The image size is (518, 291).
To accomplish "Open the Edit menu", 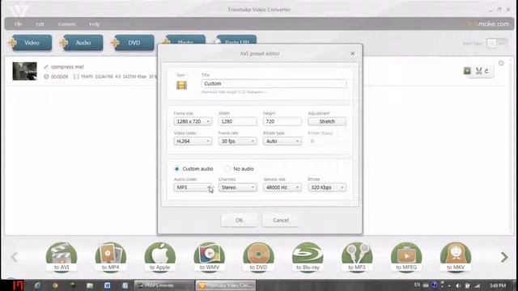I will pyautogui.click(x=40, y=24).
